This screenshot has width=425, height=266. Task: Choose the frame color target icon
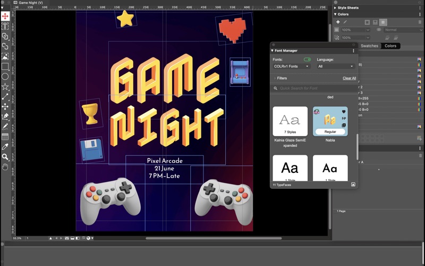pos(367,22)
